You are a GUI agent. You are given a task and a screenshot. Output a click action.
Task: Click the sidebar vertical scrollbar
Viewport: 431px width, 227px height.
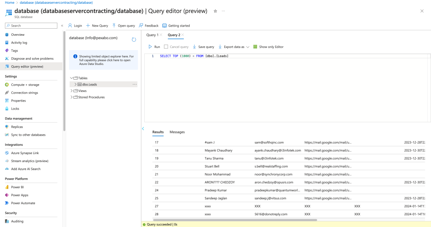coord(65,81)
